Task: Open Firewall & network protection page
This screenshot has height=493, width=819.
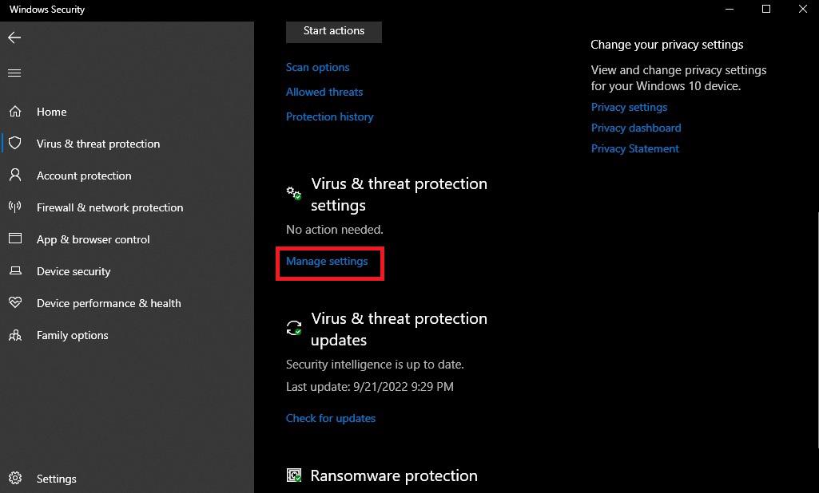Action: pyautogui.click(x=109, y=207)
